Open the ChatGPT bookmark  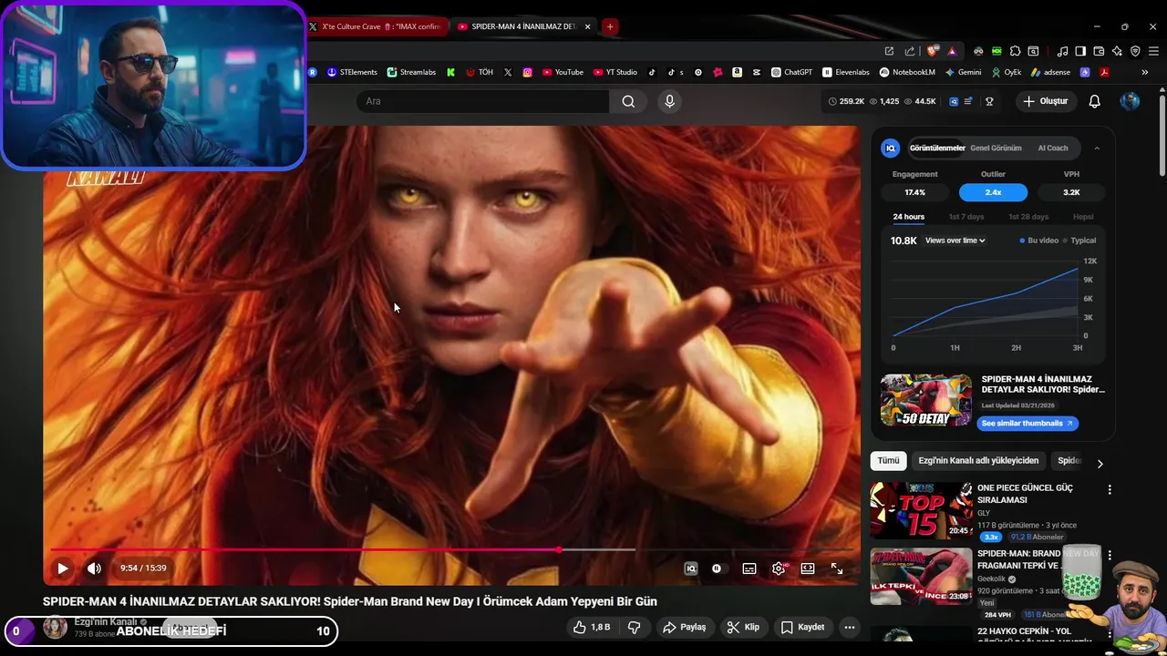click(791, 72)
